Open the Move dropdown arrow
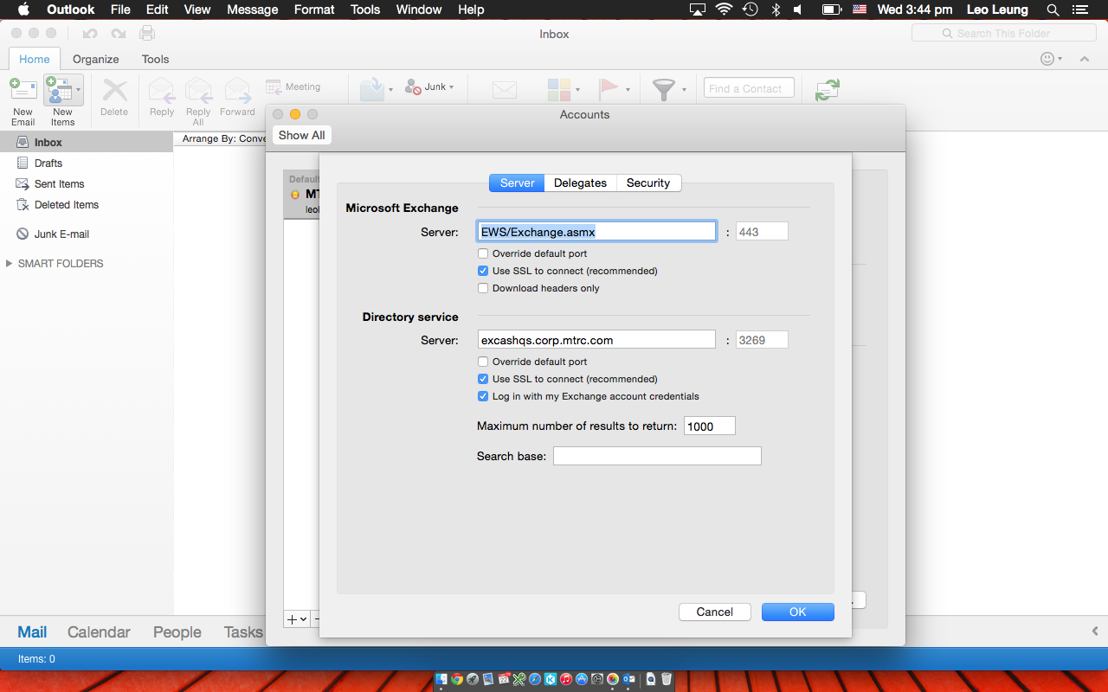This screenshot has width=1108, height=692. point(390,89)
